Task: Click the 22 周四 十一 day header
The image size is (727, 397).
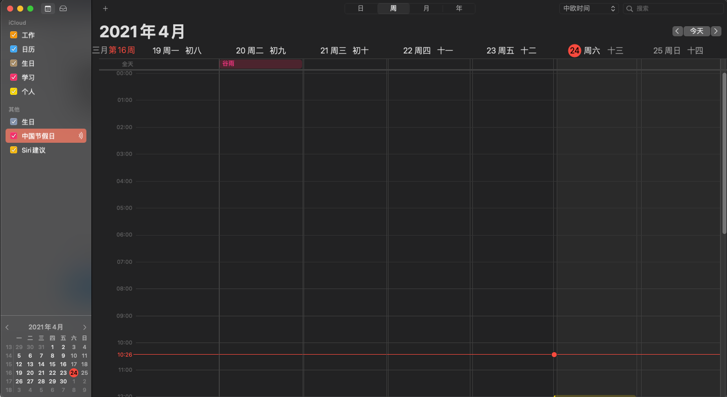Action: click(x=428, y=50)
